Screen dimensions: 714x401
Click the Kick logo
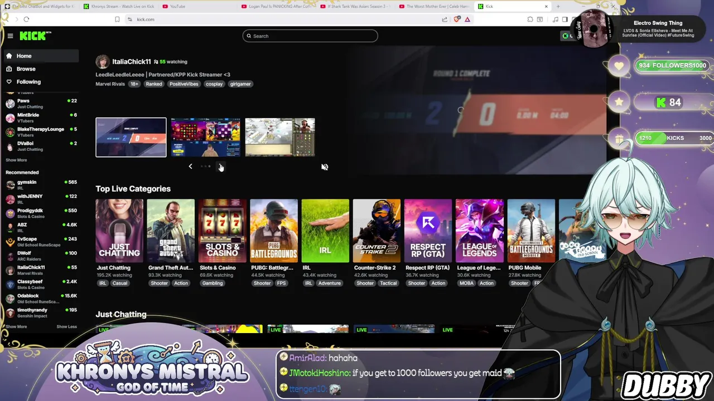(x=35, y=36)
